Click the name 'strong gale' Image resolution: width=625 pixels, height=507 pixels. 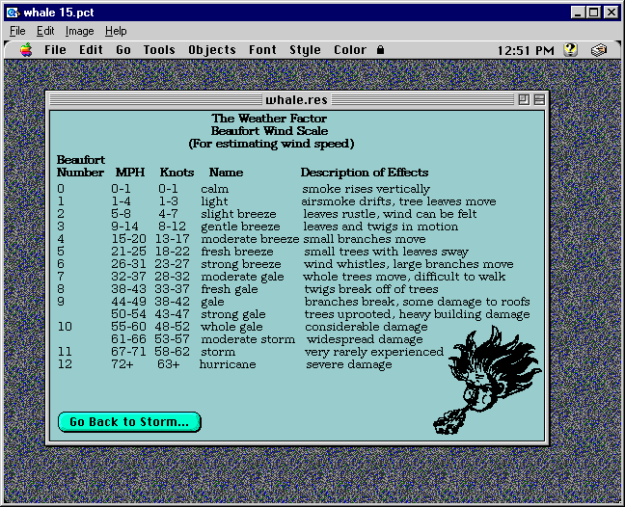click(233, 314)
